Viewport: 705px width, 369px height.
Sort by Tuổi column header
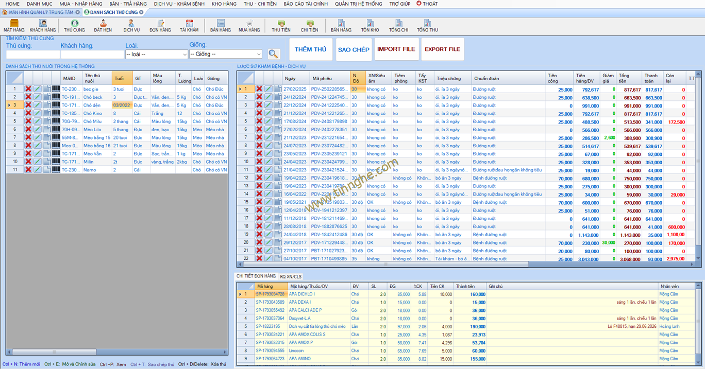pos(122,79)
